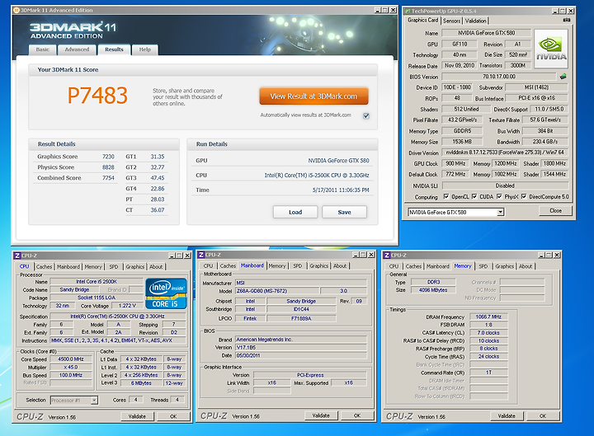The image size is (594, 436).
Task: Click the Driver Version field in GPU-Z
Action: pyautogui.click(x=505, y=152)
